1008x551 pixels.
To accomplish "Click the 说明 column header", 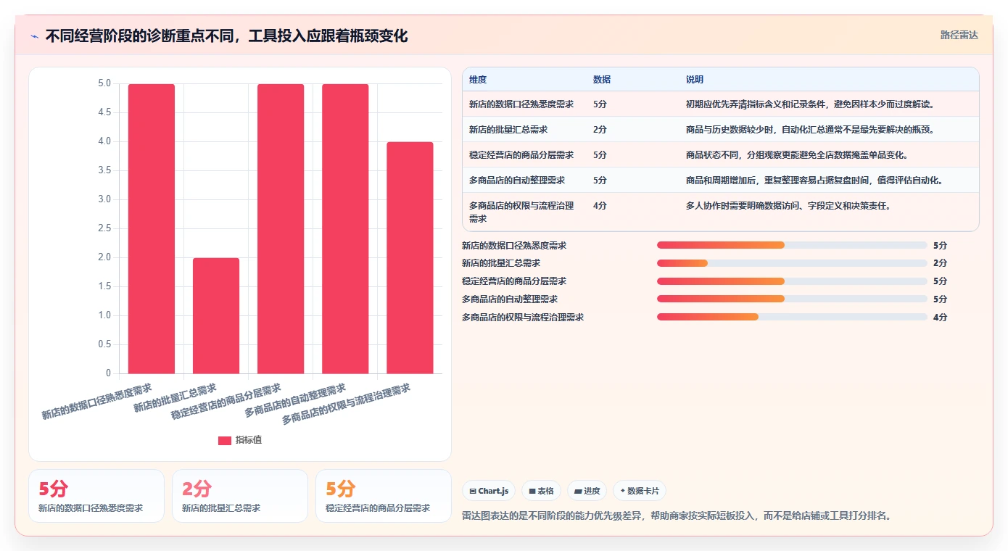I will tap(695, 80).
